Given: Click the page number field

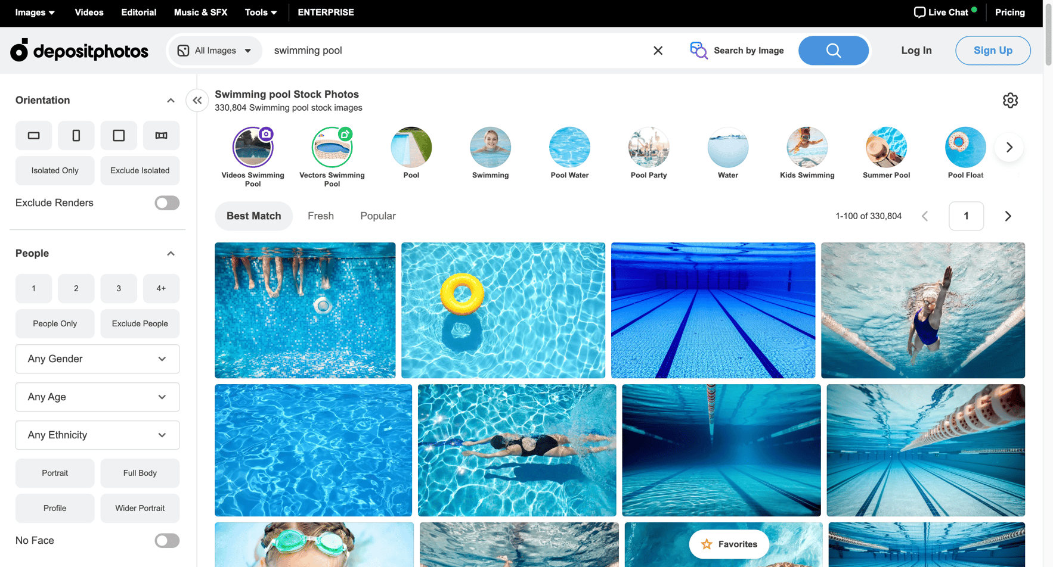Looking at the screenshot, I should coord(966,216).
